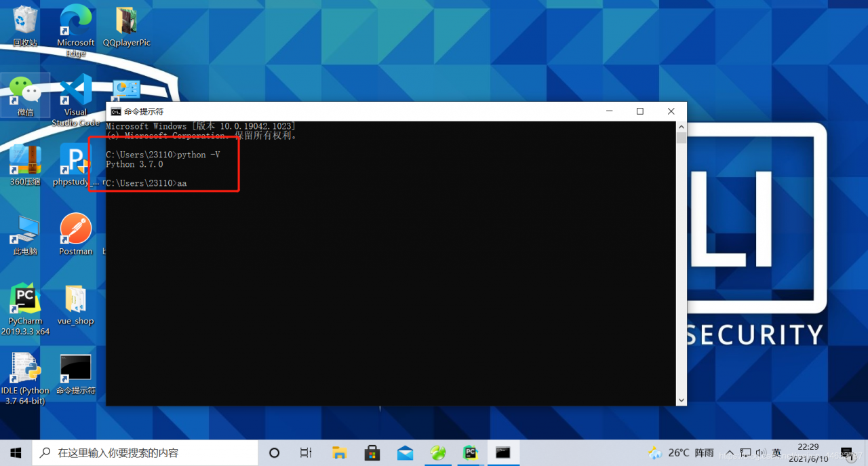This screenshot has height=466, width=868.
Task: Open Cortana circle on the taskbar
Action: (x=275, y=452)
